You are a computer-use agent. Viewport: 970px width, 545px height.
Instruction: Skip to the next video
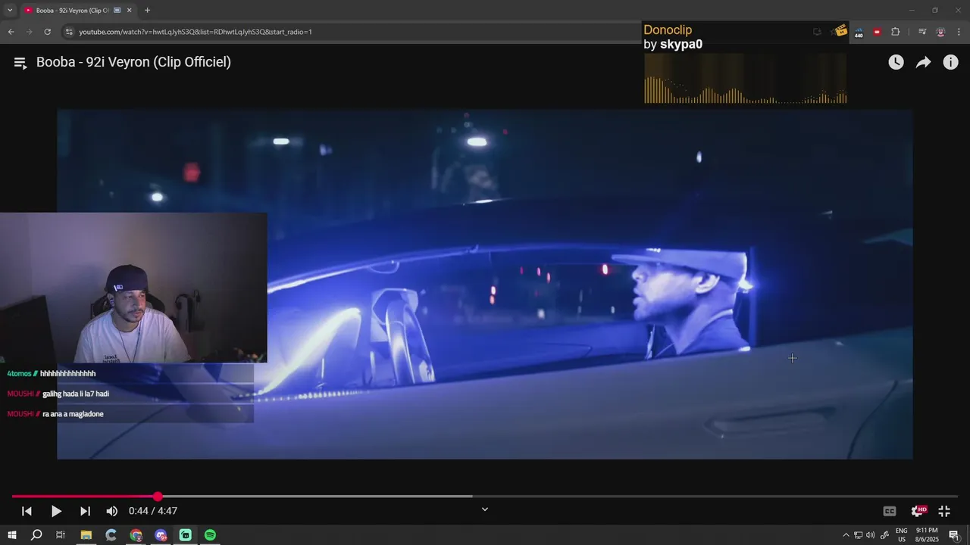pyautogui.click(x=85, y=511)
